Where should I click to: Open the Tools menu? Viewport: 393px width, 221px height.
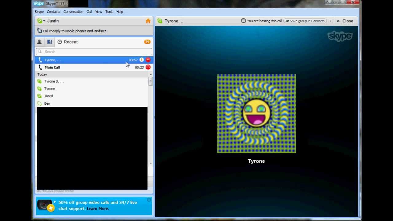[x=109, y=12]
